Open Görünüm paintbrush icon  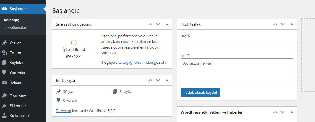coord(4,96)
